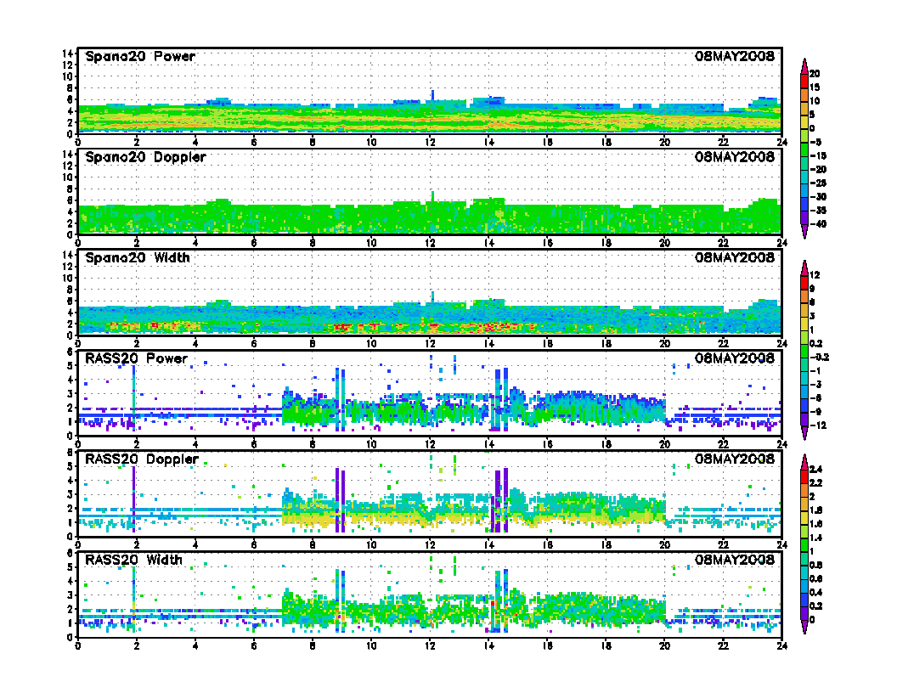Click the "-25" colorbar label

click(x=817, y=183)
